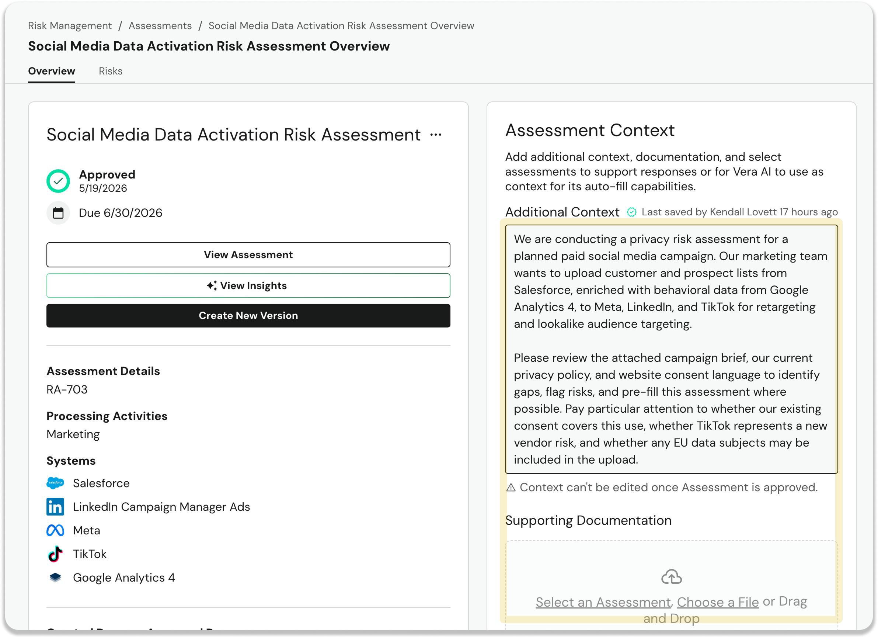Click the cloud upload icon
This screenshot has width=878, height=638.
[x=671, y=576]
